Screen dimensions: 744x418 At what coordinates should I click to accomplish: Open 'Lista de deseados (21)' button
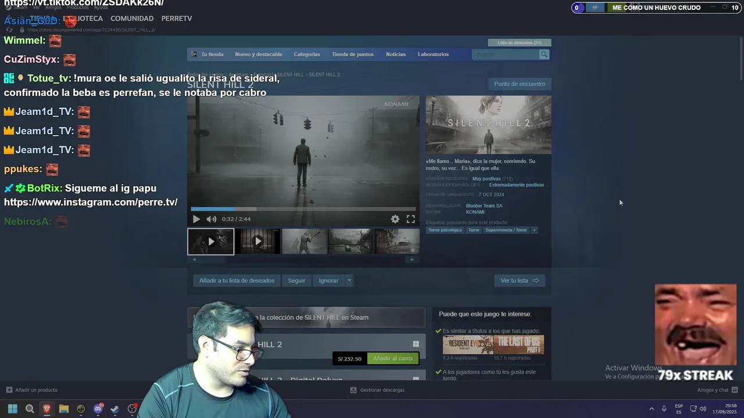[x=520, y=42]
